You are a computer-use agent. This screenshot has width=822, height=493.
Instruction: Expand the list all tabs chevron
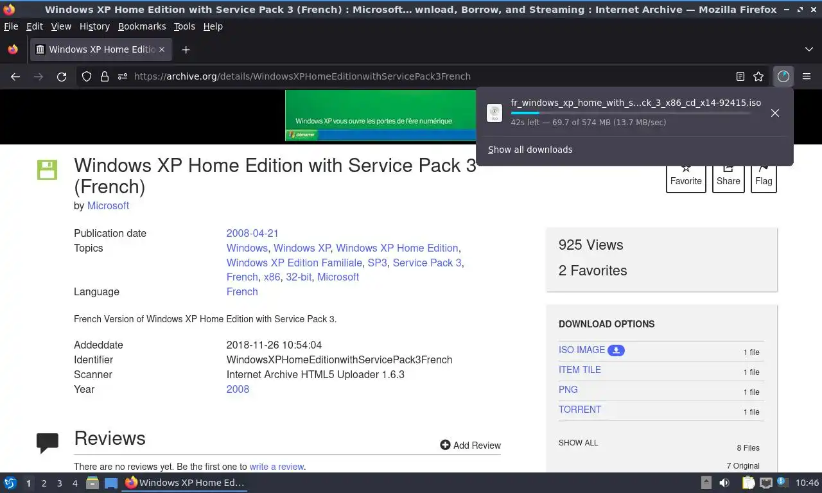pyautogui.click(x=809, y=49)
